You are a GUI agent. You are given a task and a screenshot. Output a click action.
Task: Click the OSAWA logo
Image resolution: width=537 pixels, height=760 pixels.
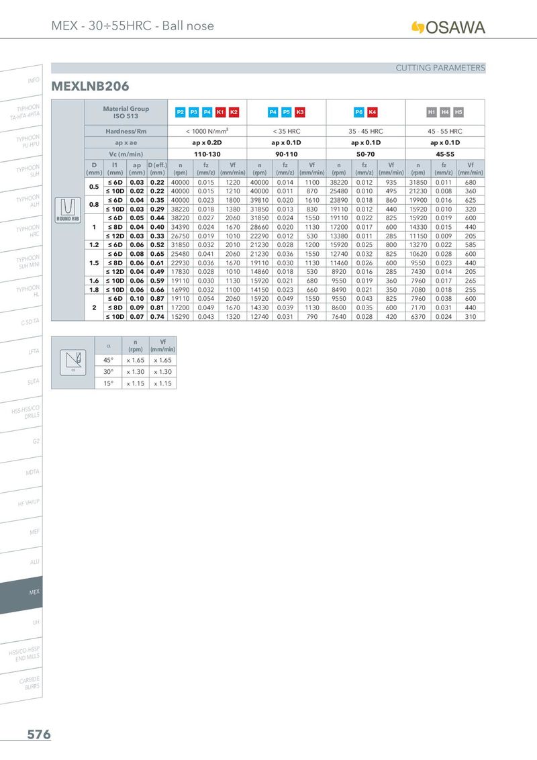448,28
